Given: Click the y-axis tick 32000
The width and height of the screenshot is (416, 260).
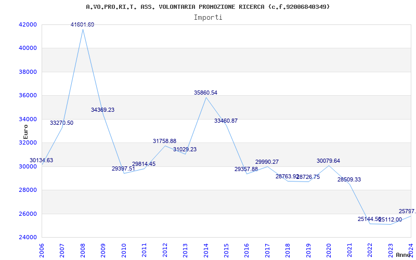Looking at the screenshot, I should click(28, 142).
